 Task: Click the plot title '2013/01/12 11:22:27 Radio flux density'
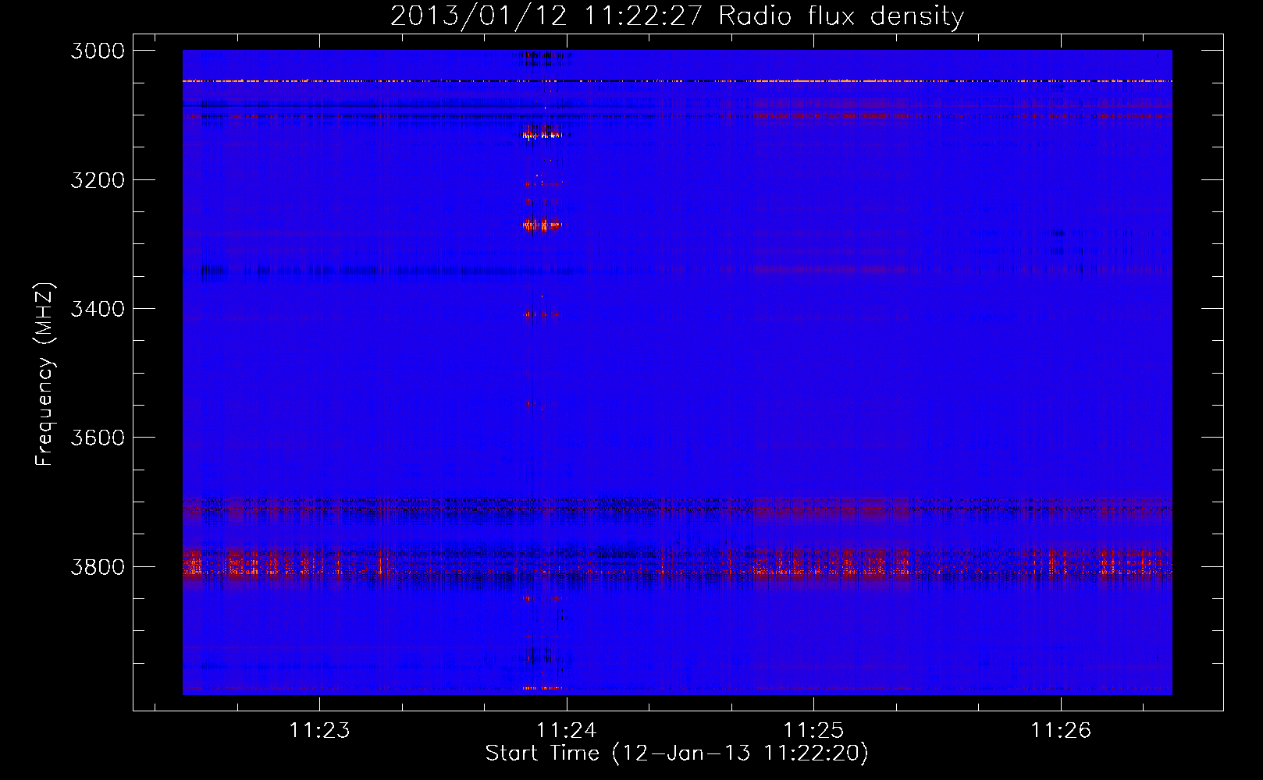click(x=677, y=16)
